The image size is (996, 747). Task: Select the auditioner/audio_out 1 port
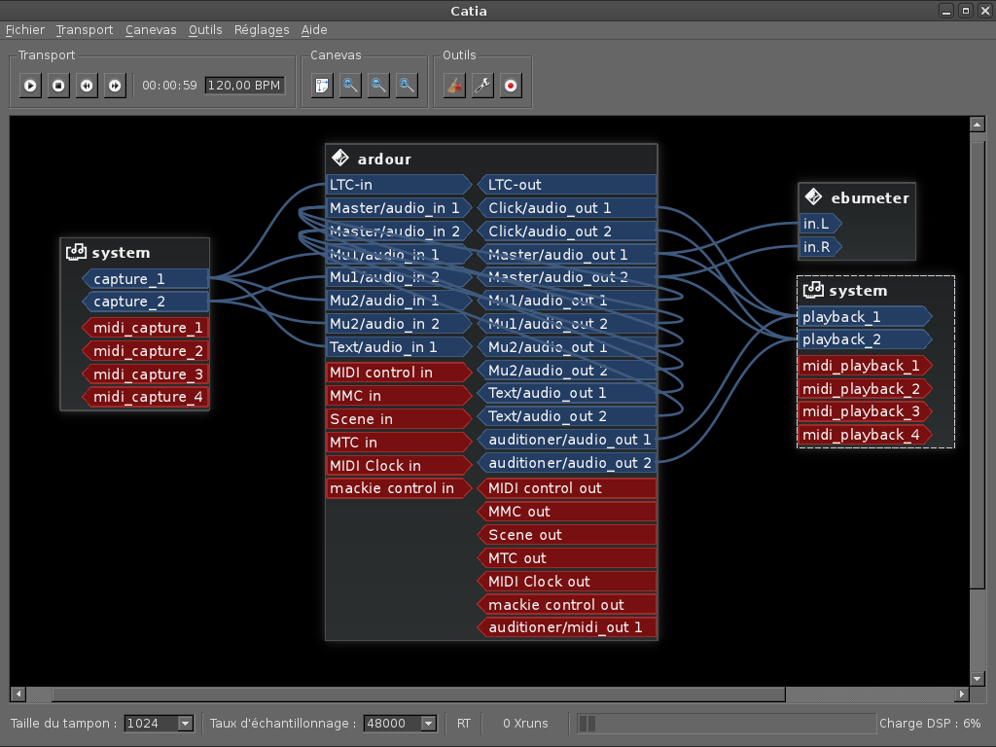(567, 440)
